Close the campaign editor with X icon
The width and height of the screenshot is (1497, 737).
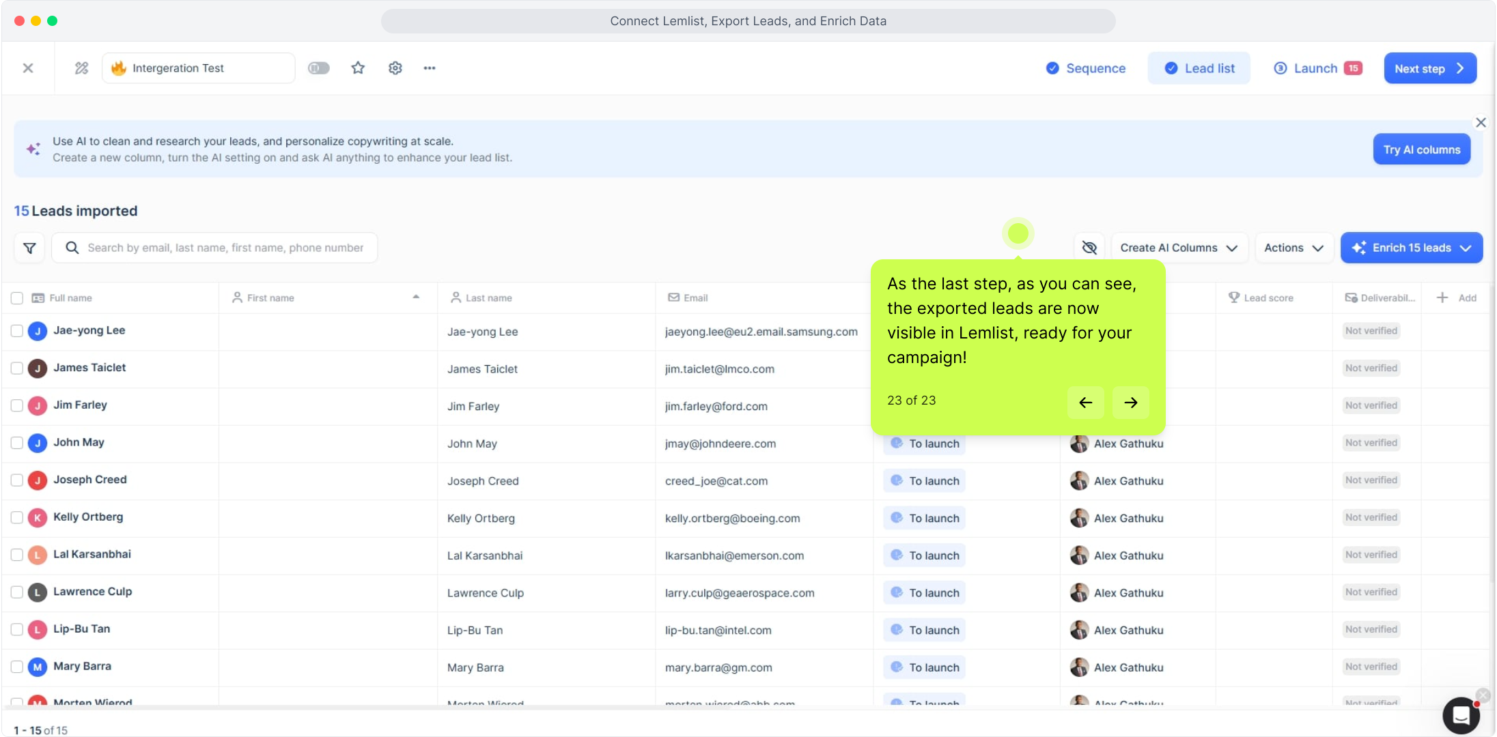(x=28, y=68)
